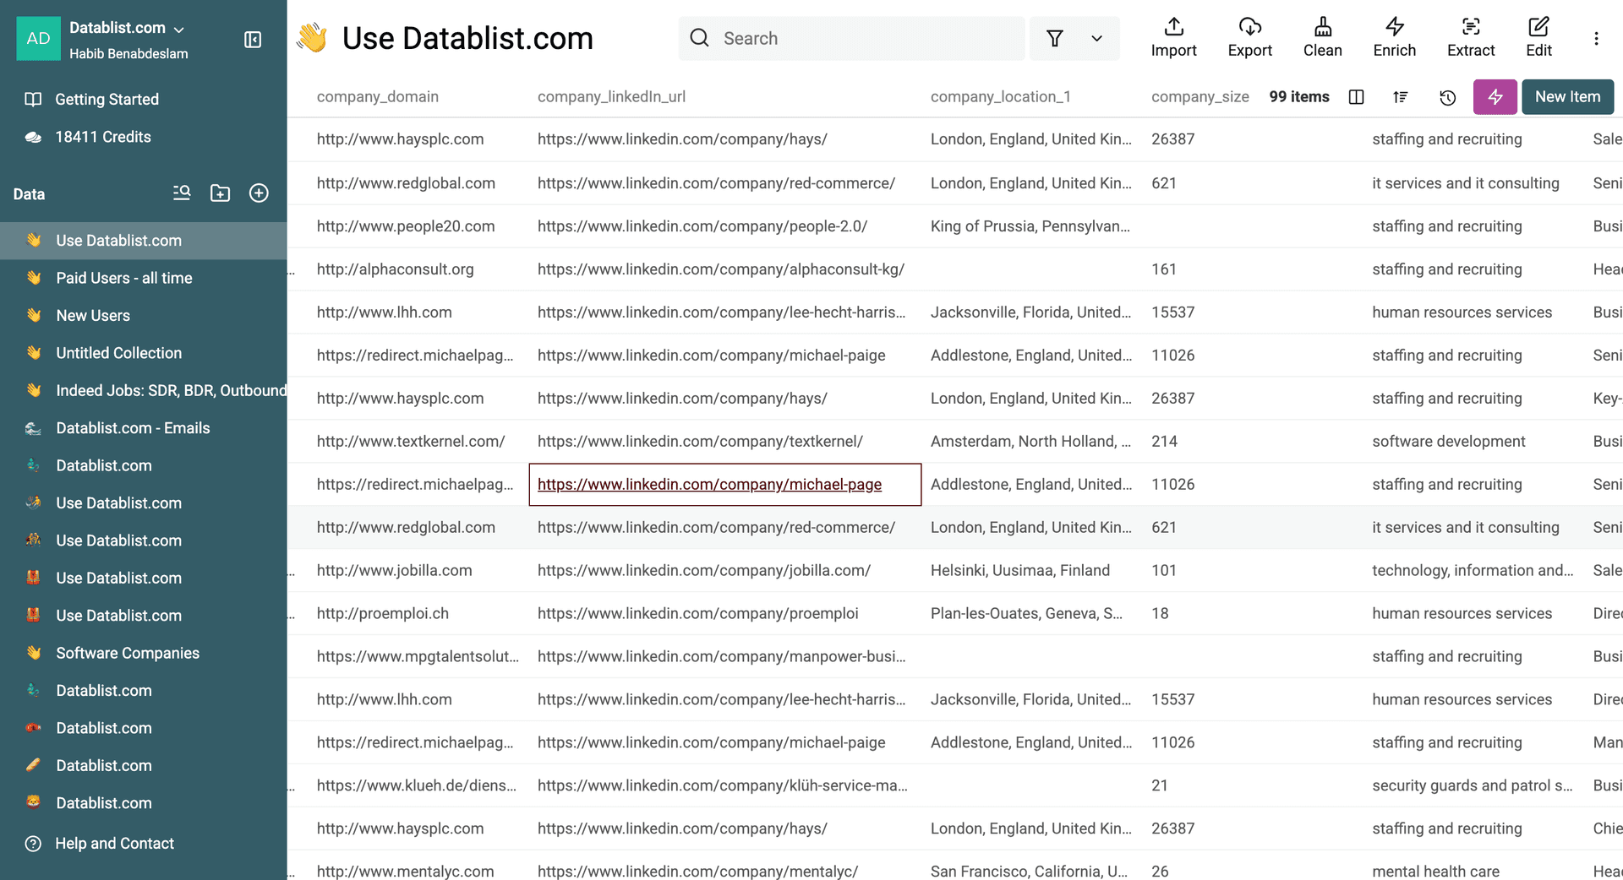Toggle the split view icon near 99 items
The image size is (1623, 880).
pyautogui.click(x=1357, y=97)
